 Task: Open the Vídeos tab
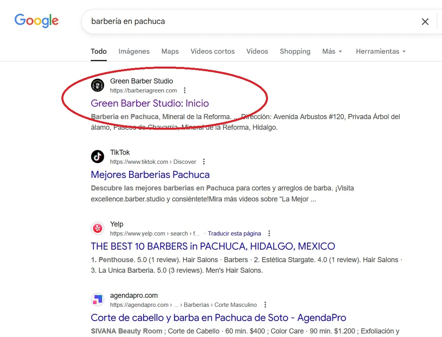pos(257,51)
